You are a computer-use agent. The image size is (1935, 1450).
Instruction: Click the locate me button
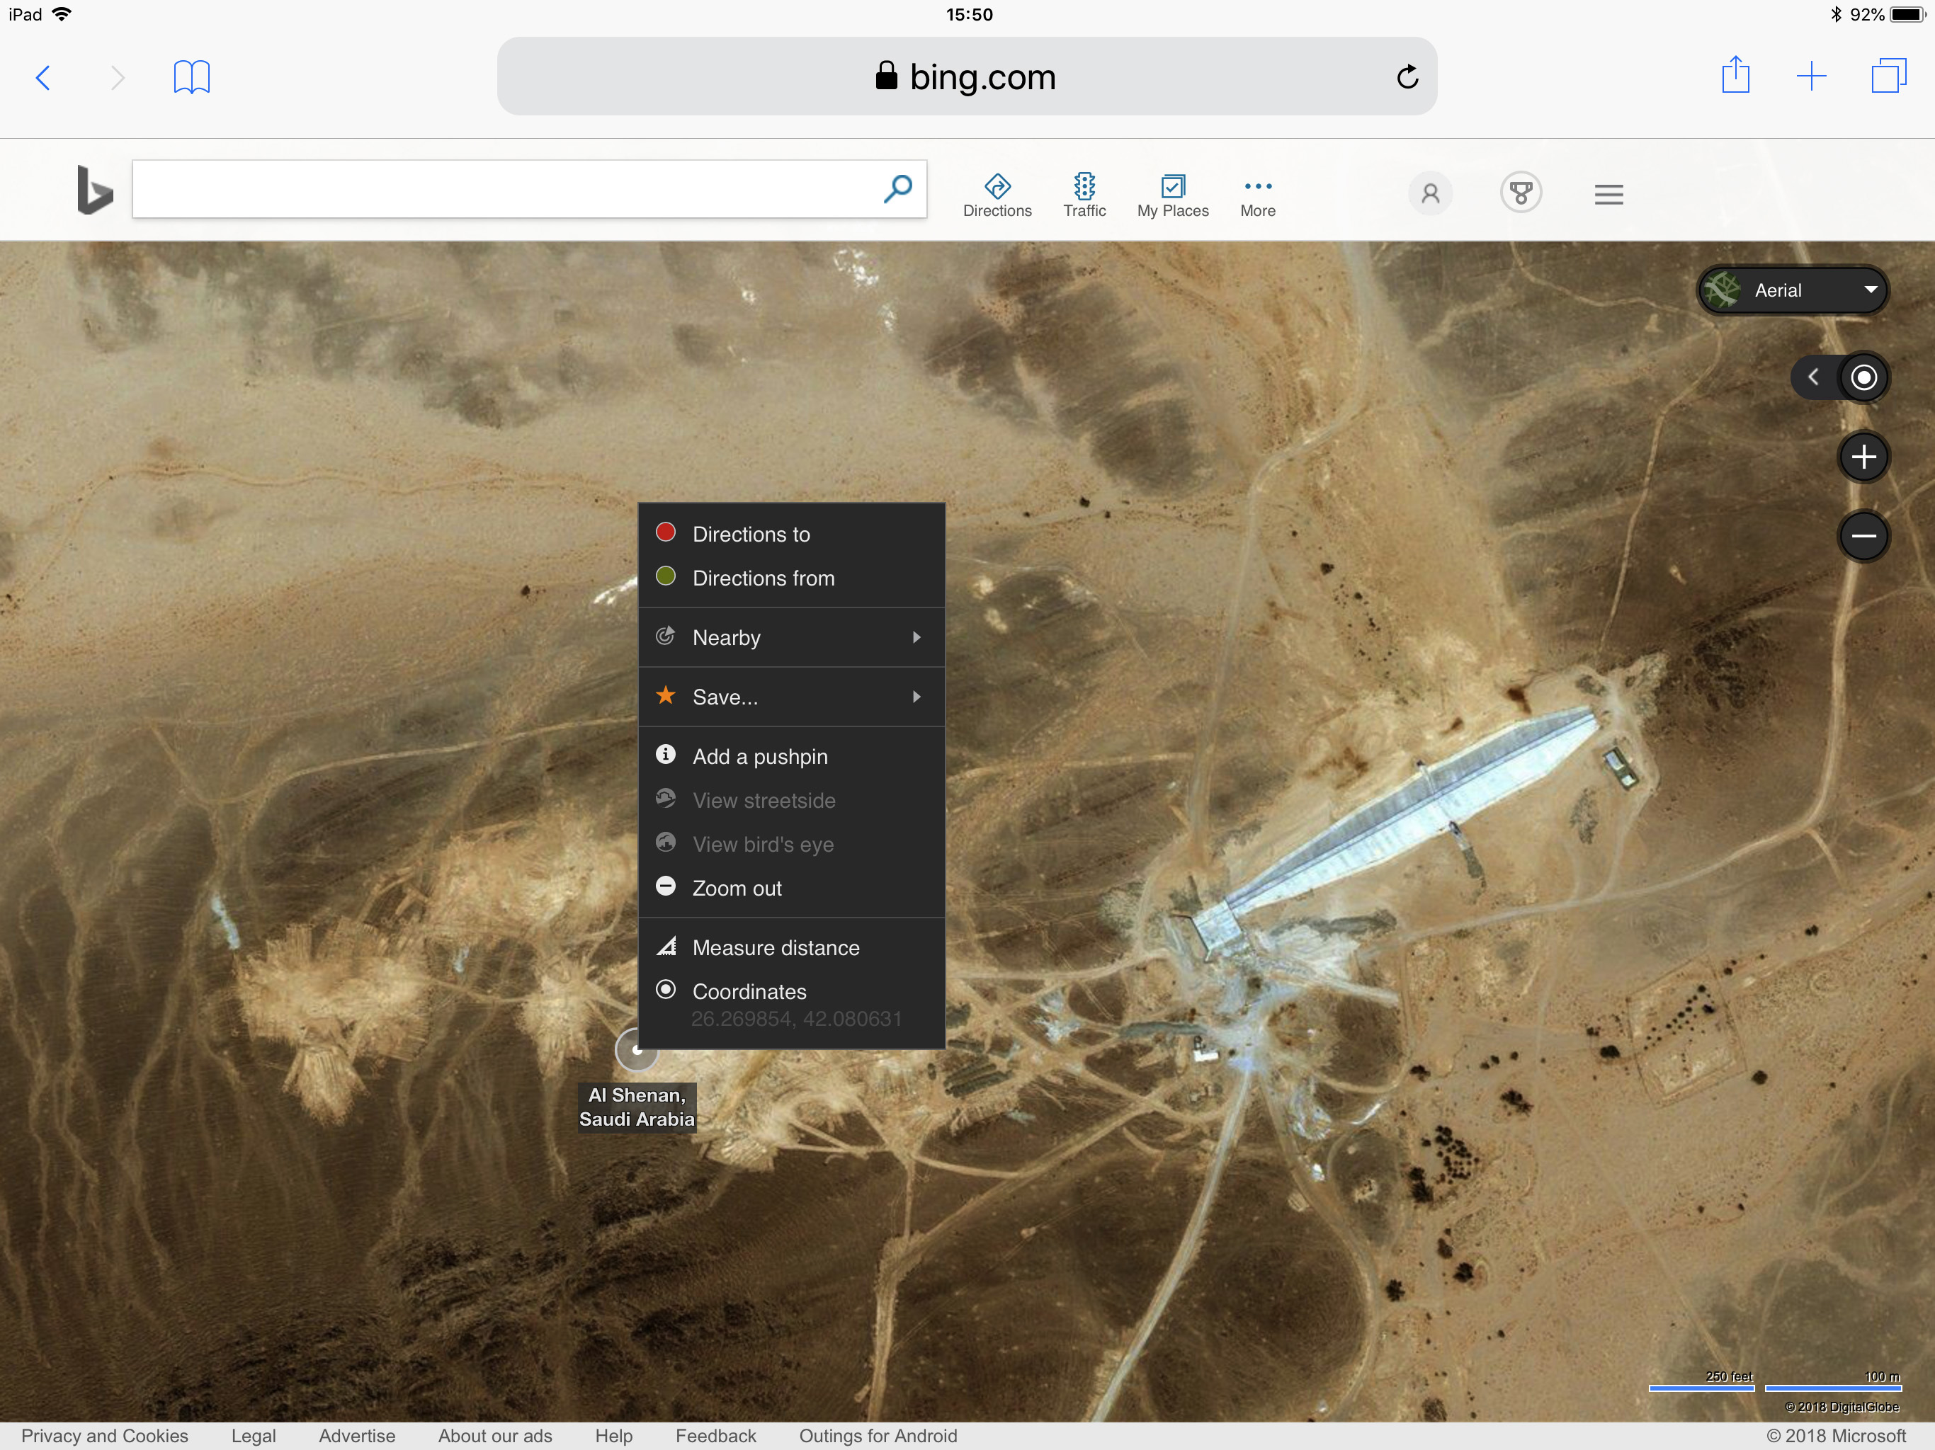point(1863,378)
